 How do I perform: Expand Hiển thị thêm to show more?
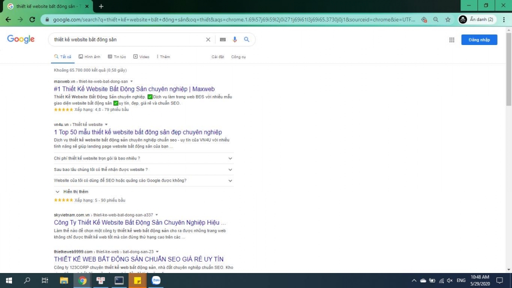[x=72, y=191]
